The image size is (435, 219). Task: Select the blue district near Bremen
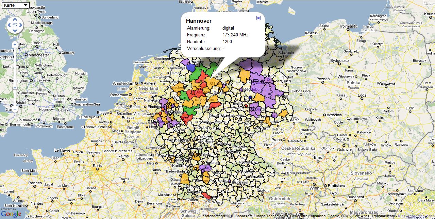(x=191, y=67)
